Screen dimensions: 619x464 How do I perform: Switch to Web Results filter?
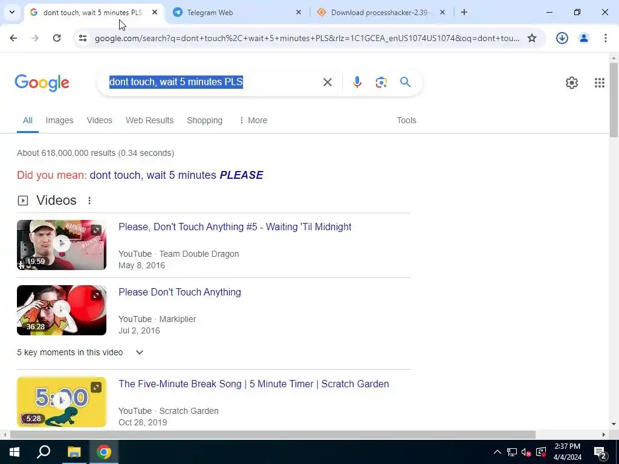150,120
